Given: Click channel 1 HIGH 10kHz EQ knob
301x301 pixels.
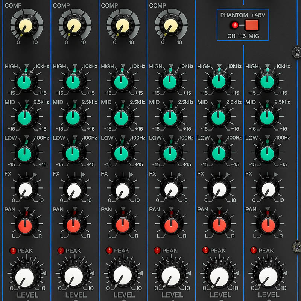Looking at the screenshot, I should [24, 82].
